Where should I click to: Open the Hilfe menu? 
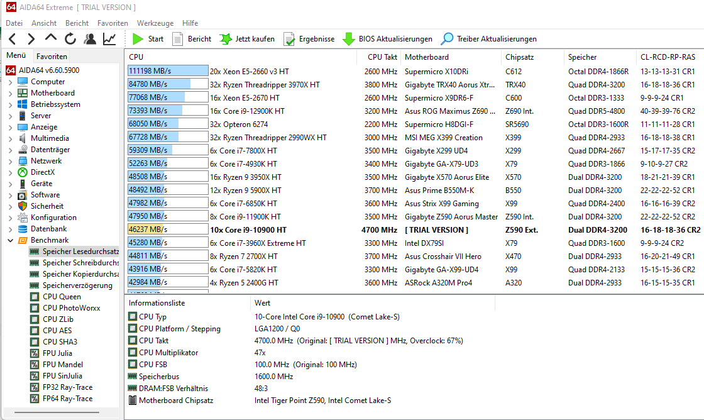[190, 23]
